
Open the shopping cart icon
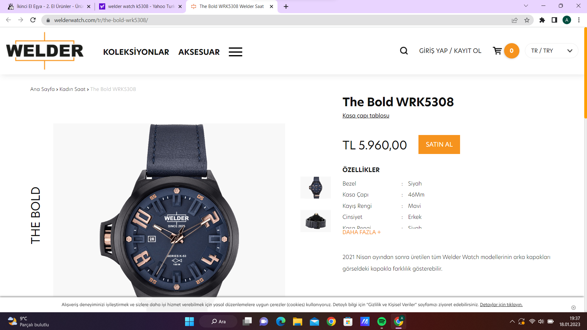pyautogui.click(x=497, y=51)
